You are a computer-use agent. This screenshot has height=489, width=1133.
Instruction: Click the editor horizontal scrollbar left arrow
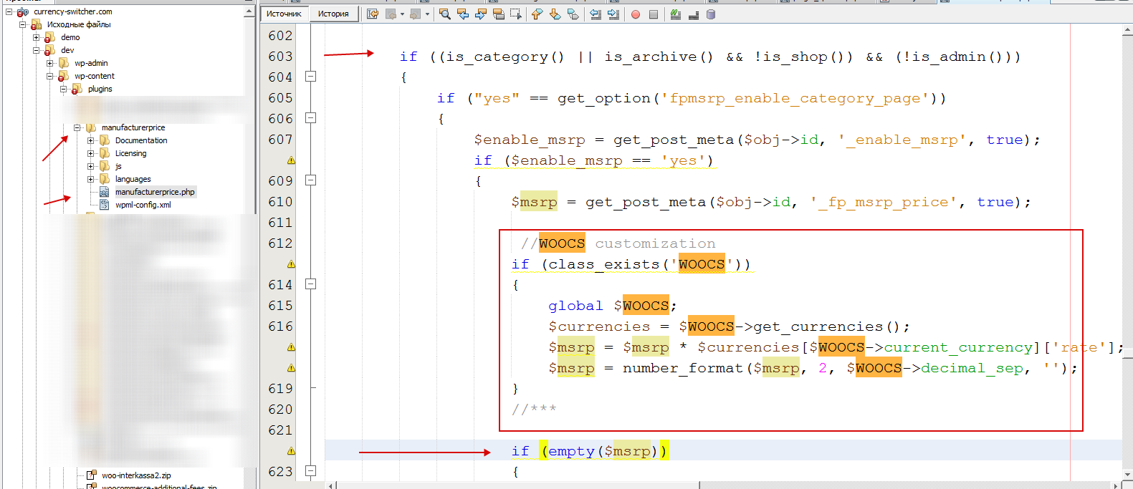(x=331, y=485)
